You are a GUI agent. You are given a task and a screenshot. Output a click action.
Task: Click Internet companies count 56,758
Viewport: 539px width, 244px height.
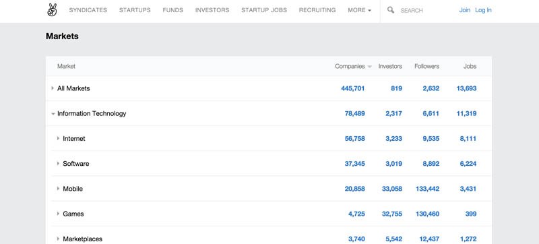pos(355,138)
